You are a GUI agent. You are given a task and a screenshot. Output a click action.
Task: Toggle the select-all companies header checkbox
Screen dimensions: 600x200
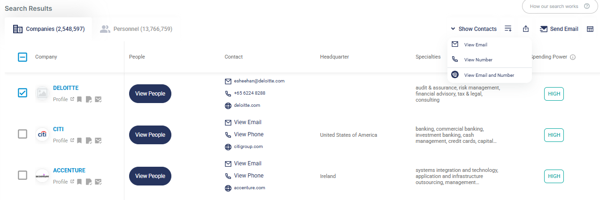pos(23,57)
